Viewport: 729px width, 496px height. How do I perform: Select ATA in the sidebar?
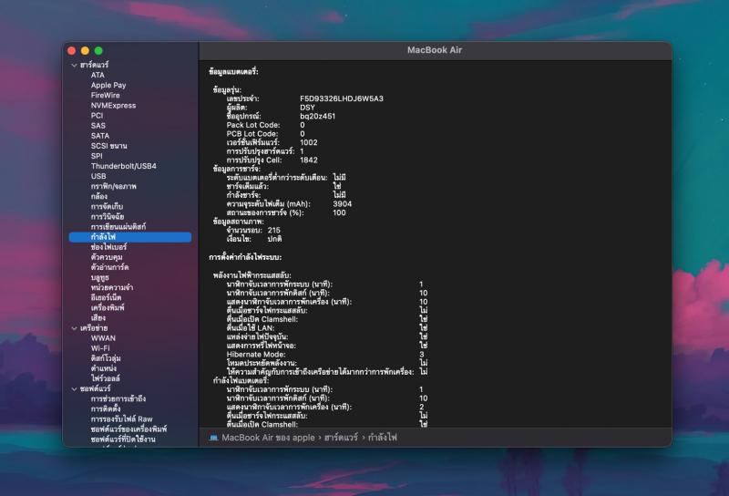98,75
